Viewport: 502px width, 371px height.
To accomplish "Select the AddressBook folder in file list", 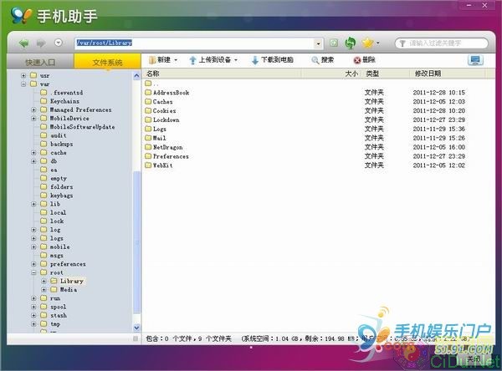I will [x=171, y=93].
